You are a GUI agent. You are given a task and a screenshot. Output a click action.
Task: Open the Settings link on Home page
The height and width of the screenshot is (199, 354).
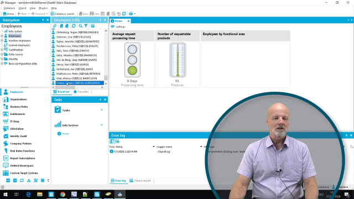[121, 27]
